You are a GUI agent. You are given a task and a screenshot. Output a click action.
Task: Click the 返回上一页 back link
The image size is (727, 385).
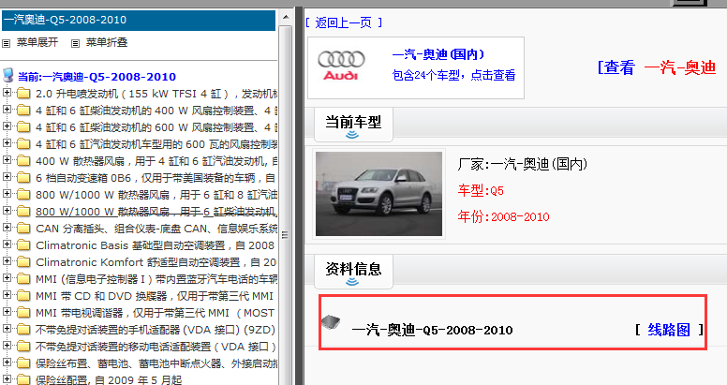pyautogui.click(x=344, y=22)
